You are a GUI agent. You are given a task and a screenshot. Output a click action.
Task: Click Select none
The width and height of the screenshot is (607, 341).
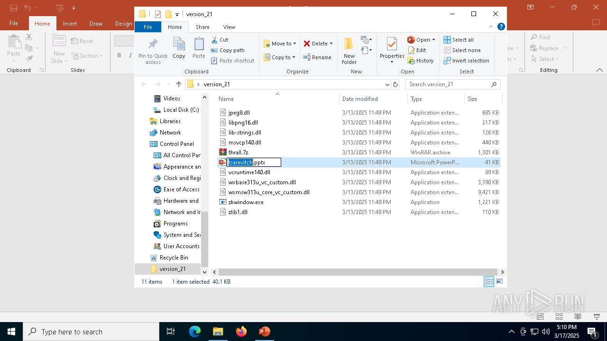462,50
